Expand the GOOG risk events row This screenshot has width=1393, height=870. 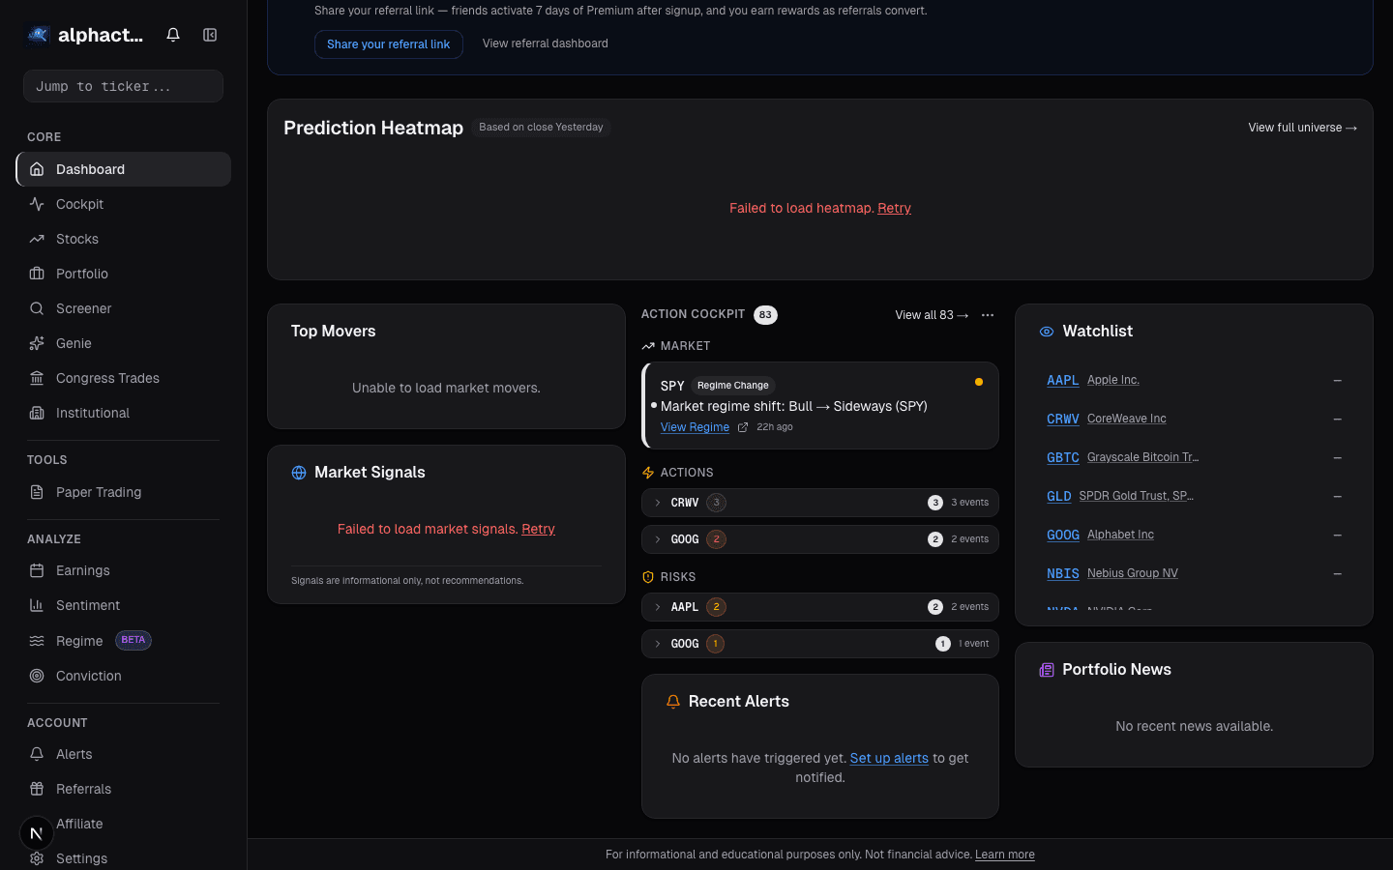tap(658, 644)
